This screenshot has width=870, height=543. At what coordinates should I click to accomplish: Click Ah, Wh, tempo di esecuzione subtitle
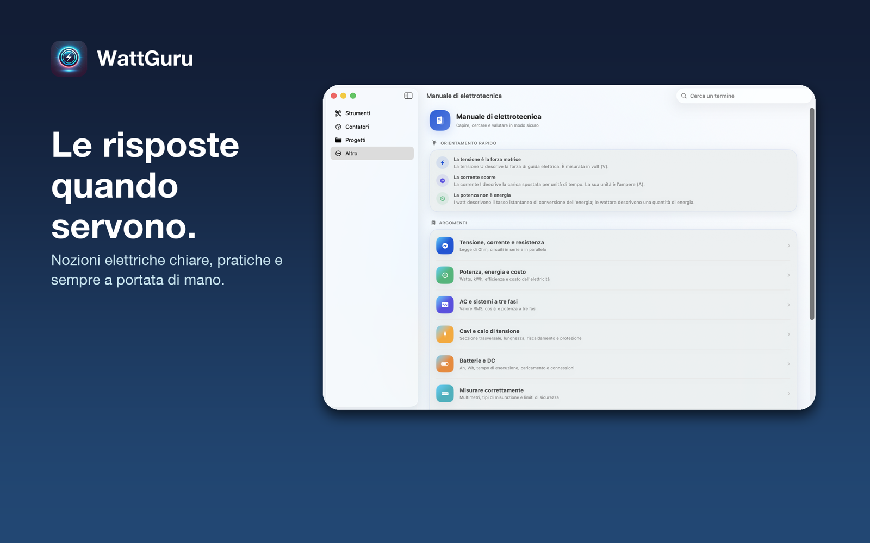(517, 368)
